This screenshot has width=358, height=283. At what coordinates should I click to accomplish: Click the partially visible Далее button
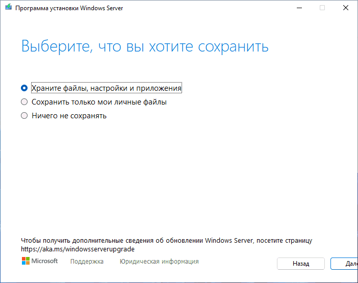point(344,264)
